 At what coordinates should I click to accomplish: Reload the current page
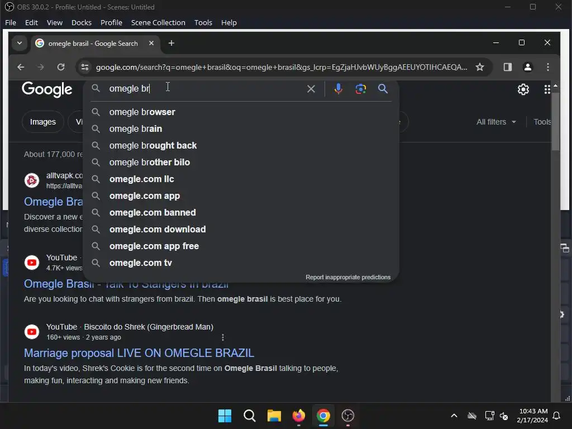click(x=61, y=67)
